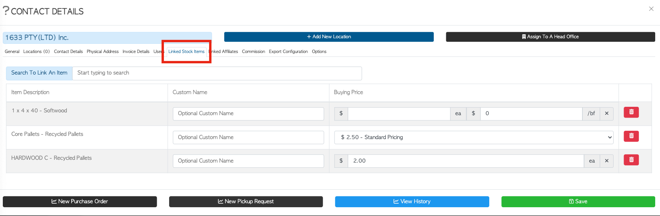The width and height of the screenshot is (660, 216).
Task: Select the Physical Address tab
Action: click(103, 51)
